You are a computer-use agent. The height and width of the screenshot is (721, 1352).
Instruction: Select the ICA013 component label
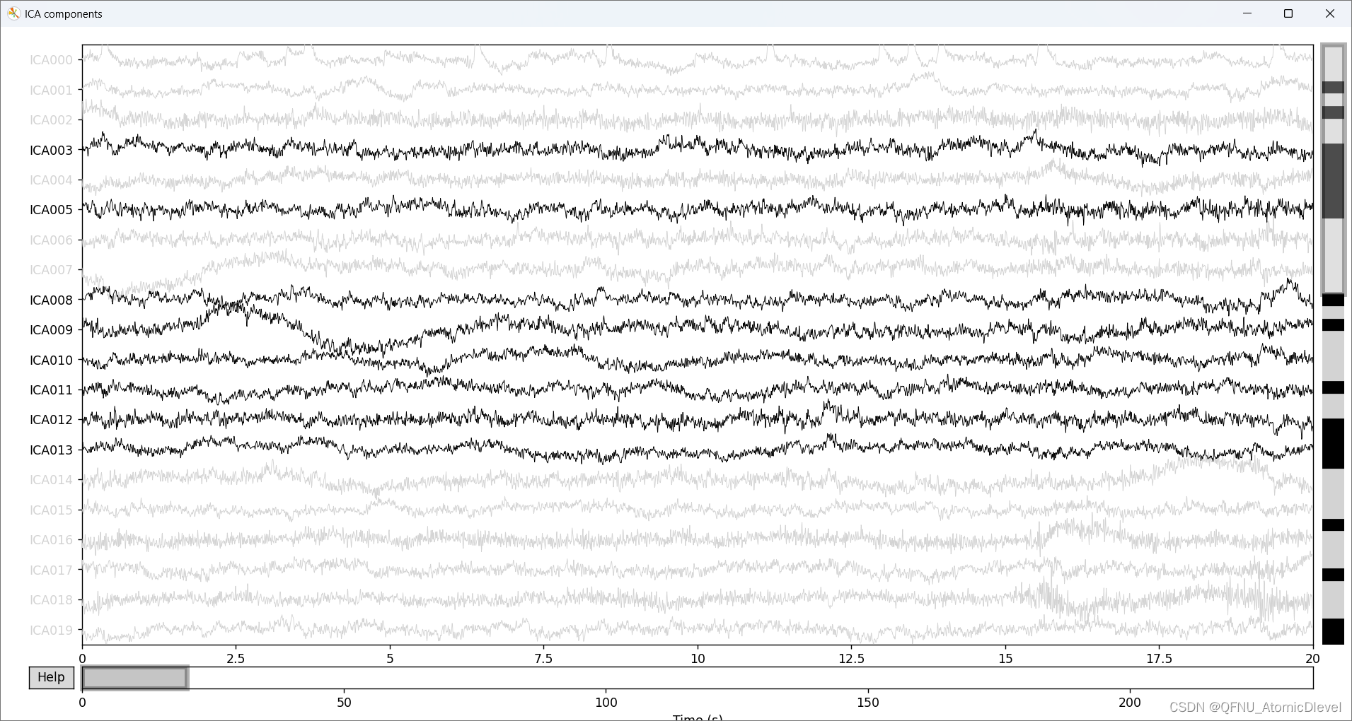click(x=51, y=450)
